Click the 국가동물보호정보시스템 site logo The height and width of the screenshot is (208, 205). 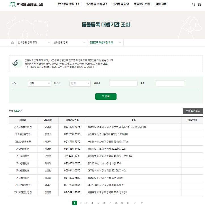click(x=26, y=4)
